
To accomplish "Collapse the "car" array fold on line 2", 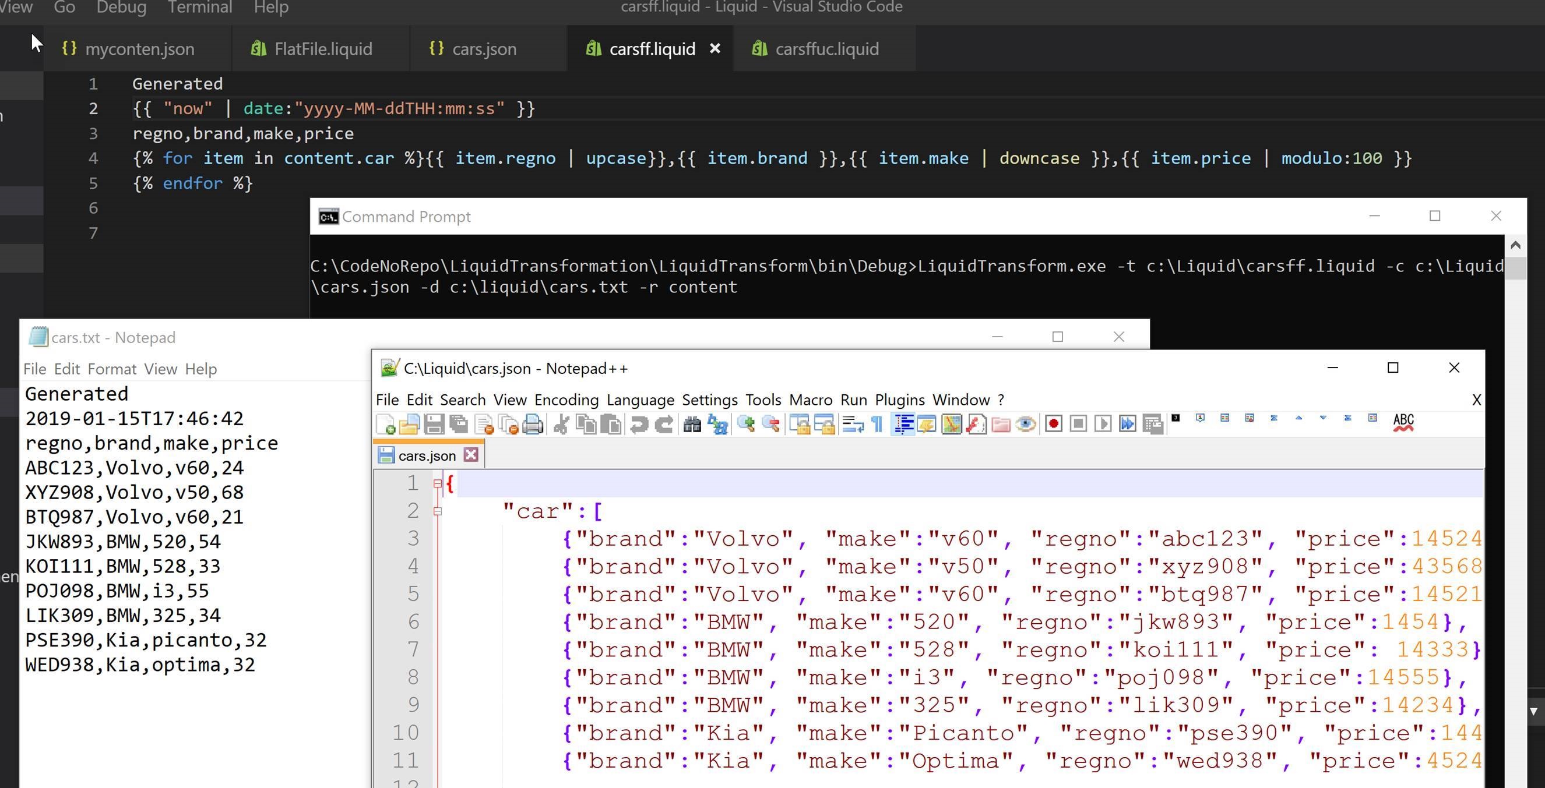I will pyautogui.click(x=438, y=511).
